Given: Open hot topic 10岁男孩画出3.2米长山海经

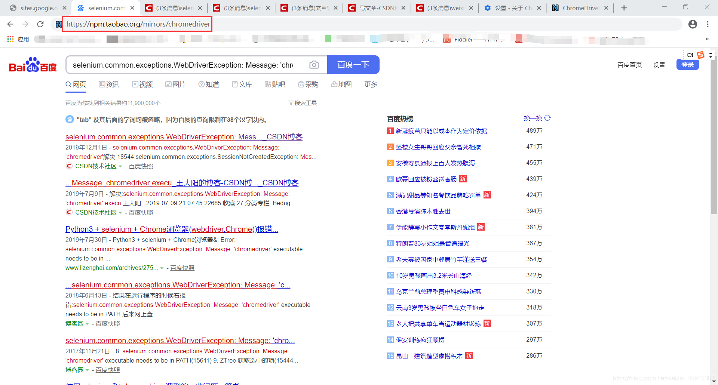Looking at the screenshot, I should pos(434,275).
